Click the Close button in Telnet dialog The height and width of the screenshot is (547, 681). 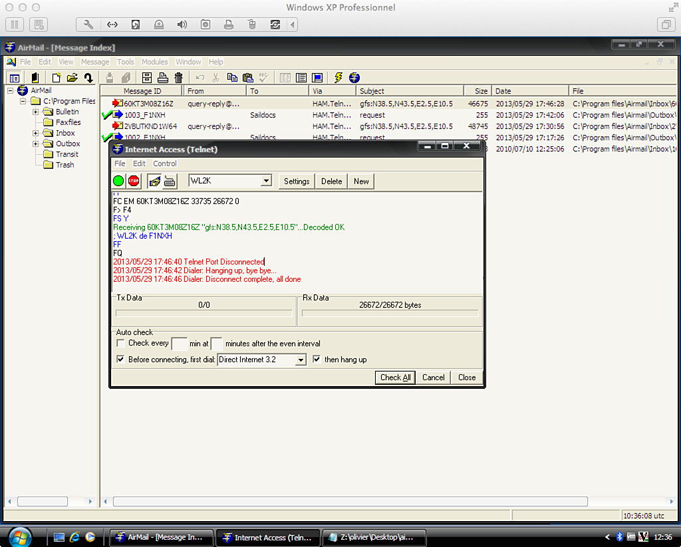tap(467, 378)
